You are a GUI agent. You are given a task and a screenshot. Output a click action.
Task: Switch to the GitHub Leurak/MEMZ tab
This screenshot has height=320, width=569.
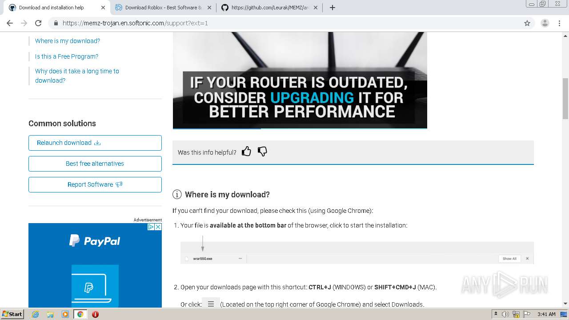click(x=269, y=8)
